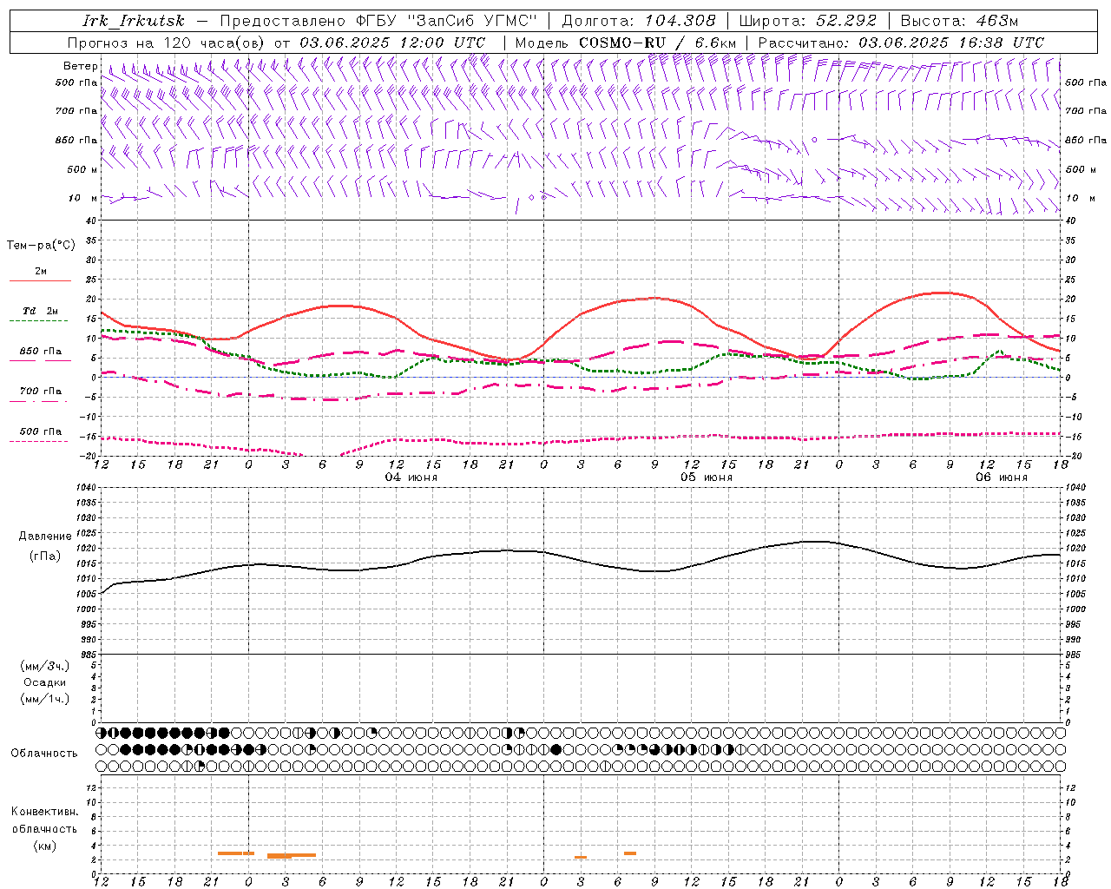Click the Прогноз на 120 часа(ов) text

[168, 43]
